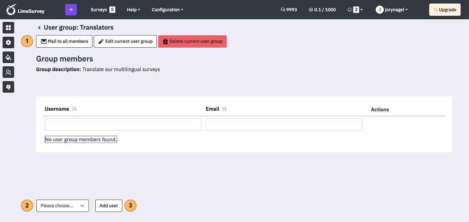The image size is (469, 222).
Task: Sort by Email using sort icon
Action: [225, 109]
